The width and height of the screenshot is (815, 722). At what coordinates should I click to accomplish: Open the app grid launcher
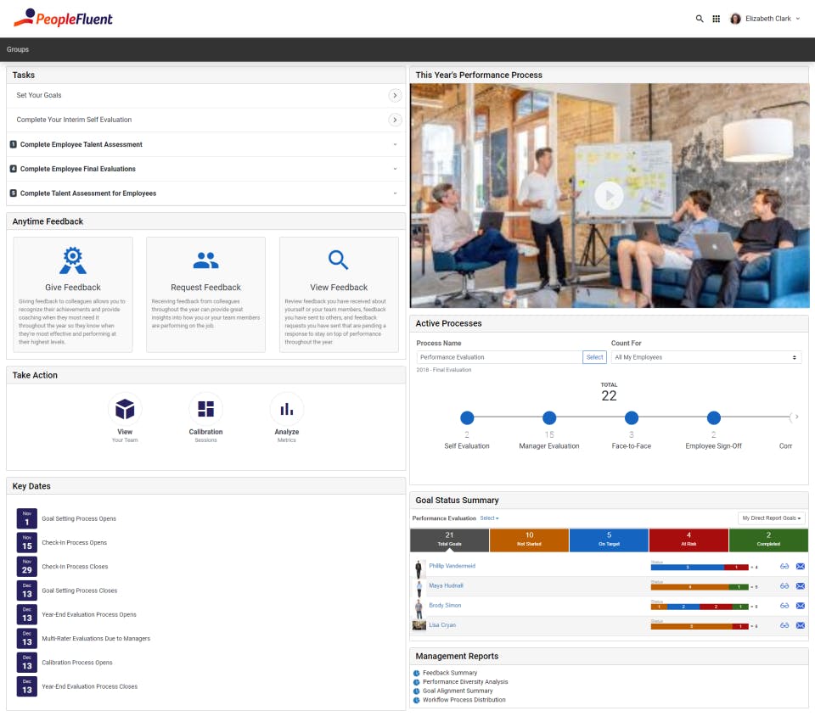pyautogui.click(x=717, y=18)
